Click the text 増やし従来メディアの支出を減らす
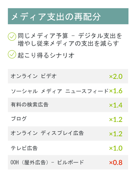The height and width of the screenshot is (179, 136). tap(68, 43)
